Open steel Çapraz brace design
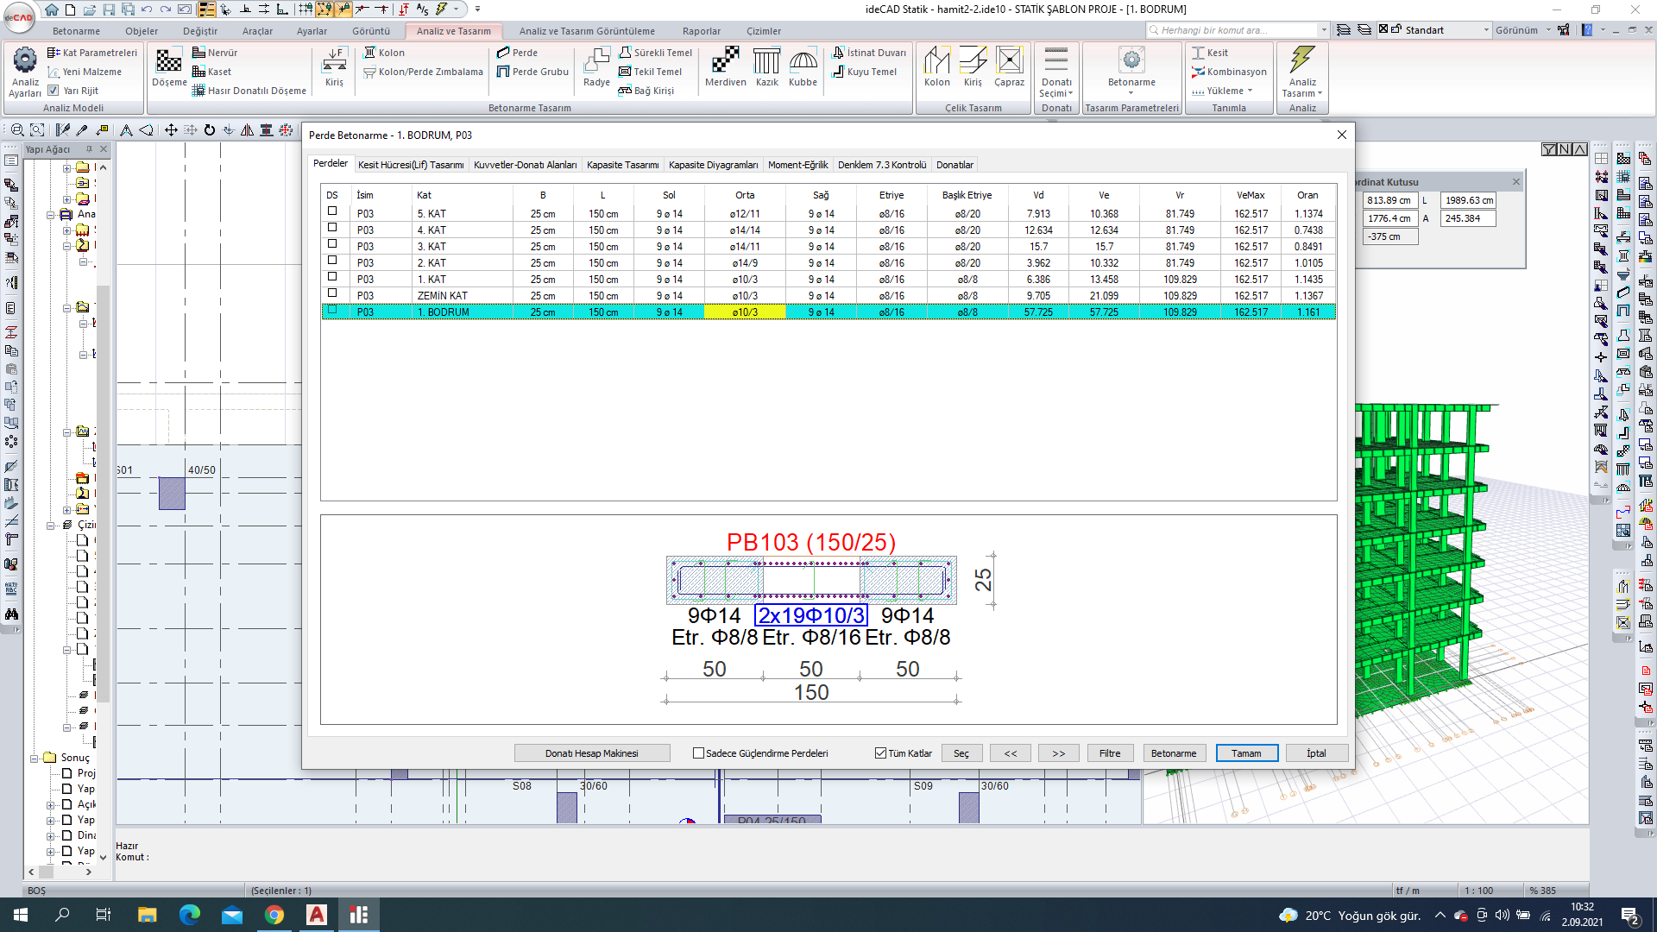 (x=1009, y=67)
